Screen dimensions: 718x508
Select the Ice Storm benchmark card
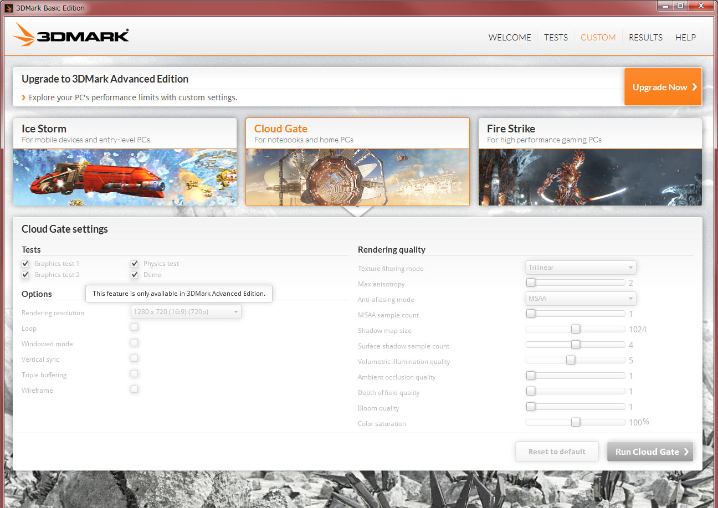[125, 162]
